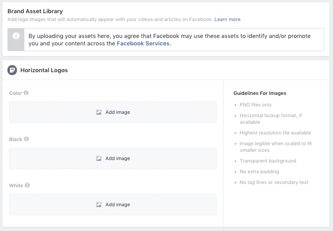The height and width of the screenshot is (231, 333).
Task: Click the Guidelines For Images heading
Action: tap(260, 93)
